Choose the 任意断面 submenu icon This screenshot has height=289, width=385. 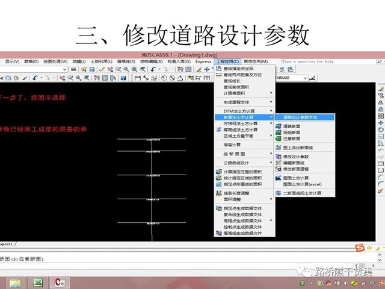click(278, 138)
